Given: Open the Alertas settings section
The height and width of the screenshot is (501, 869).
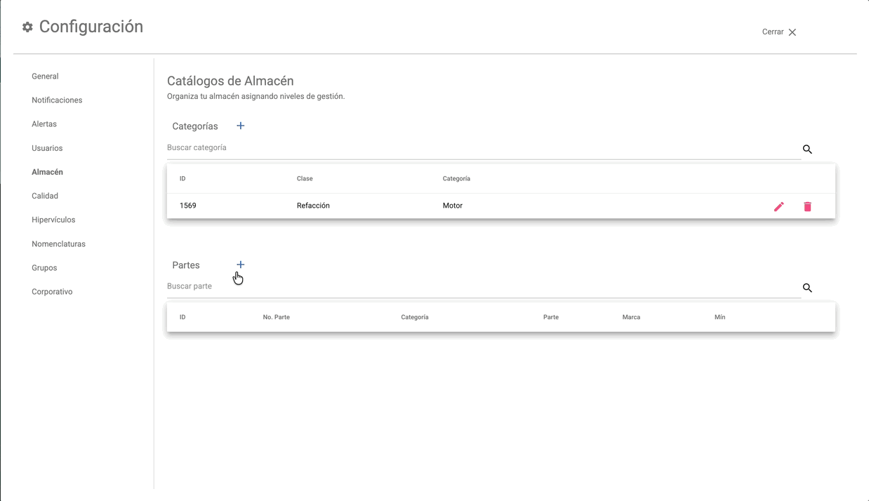Looking at the screenshot, I should 44,124.
